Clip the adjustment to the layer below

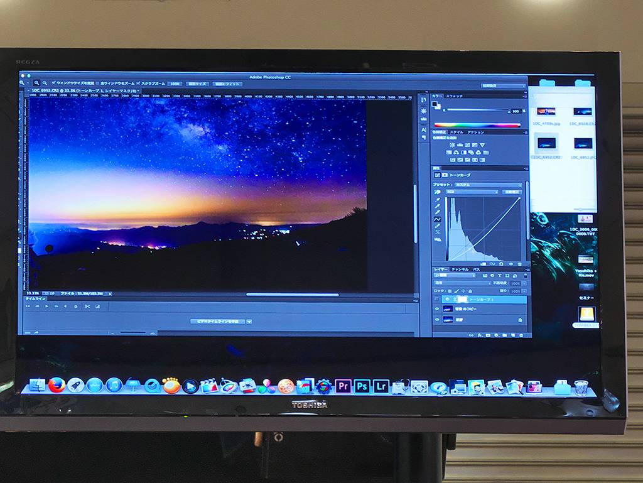tap(484, 264)
